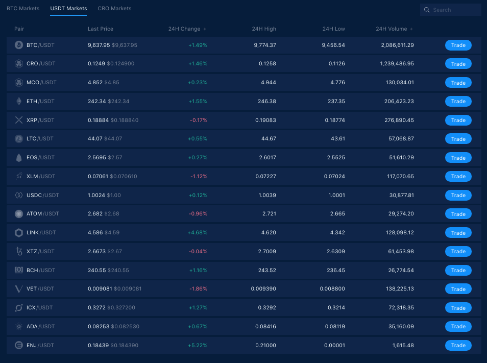This screenshot has width=487, height=363.
Task: Sort by 24H Volume arrows
Action: [411, 29]
